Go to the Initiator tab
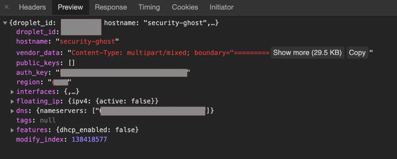 point(221,7)
